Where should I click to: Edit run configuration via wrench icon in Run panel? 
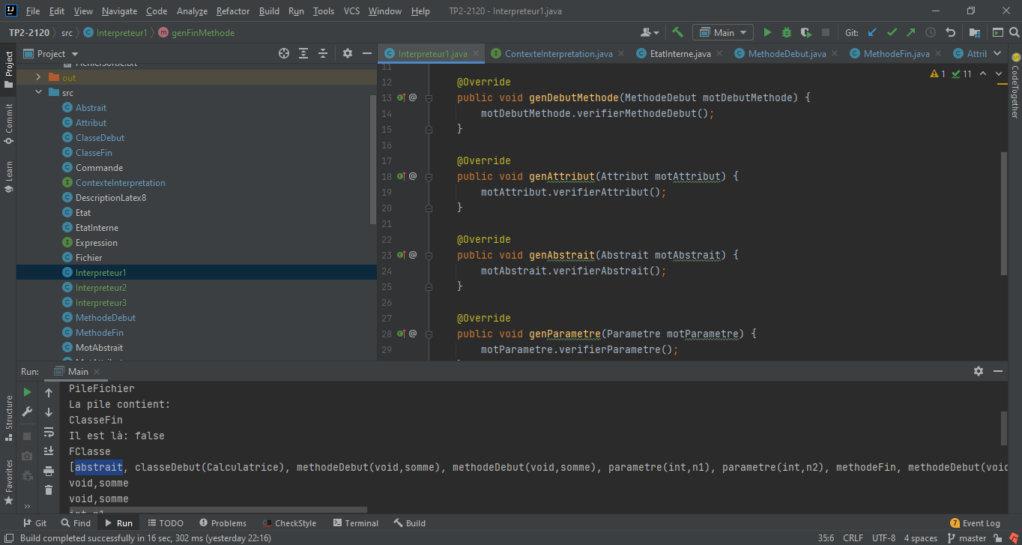(x=26, y=412)
